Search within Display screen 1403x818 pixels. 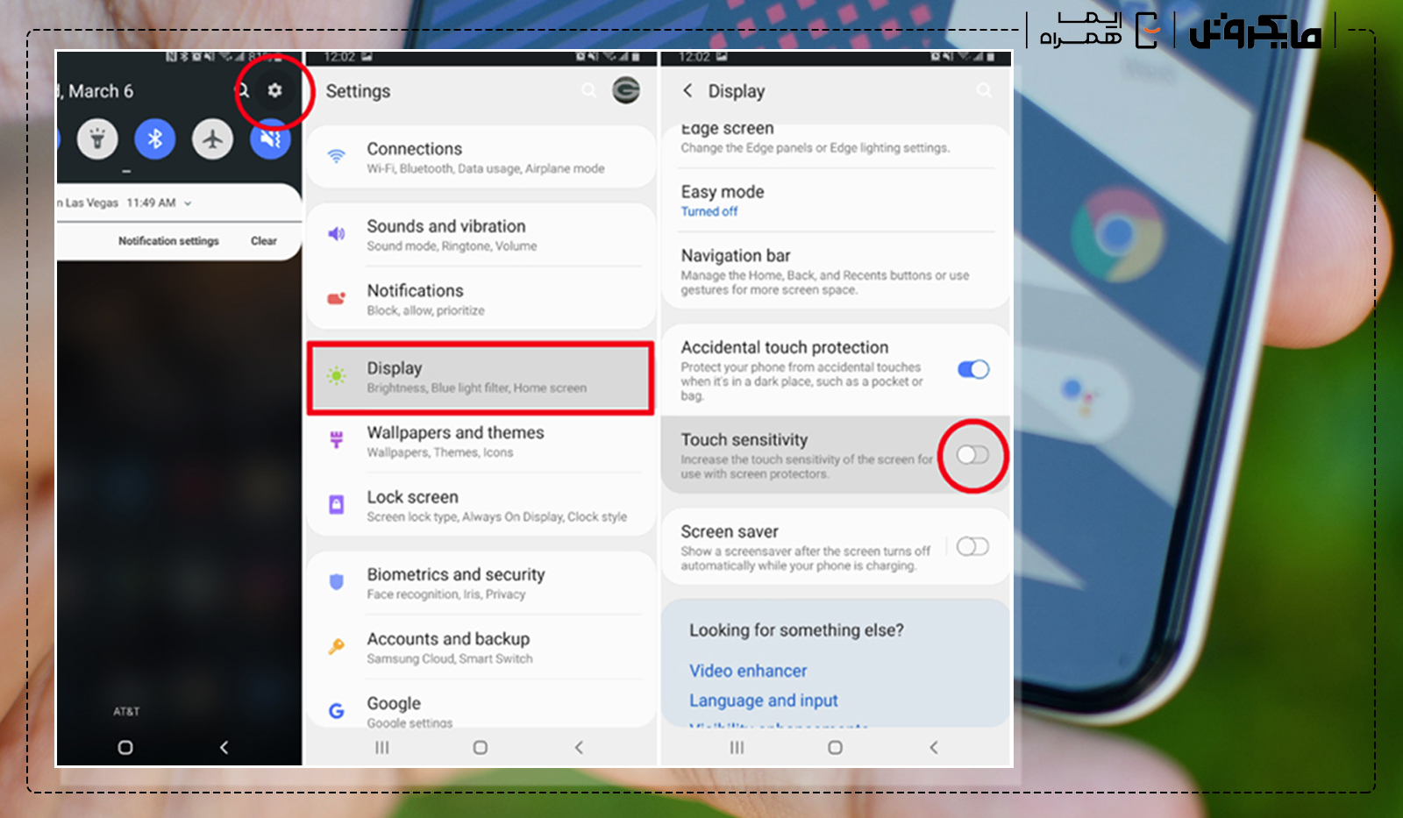985,90
